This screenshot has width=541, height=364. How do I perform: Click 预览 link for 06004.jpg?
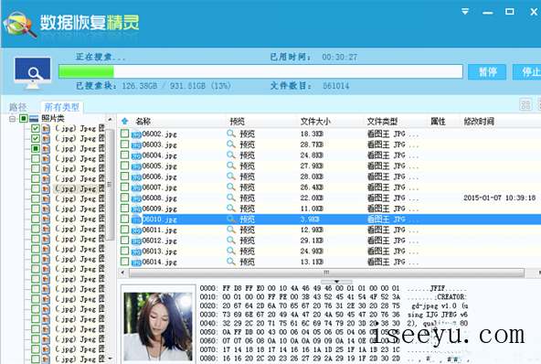247,155
